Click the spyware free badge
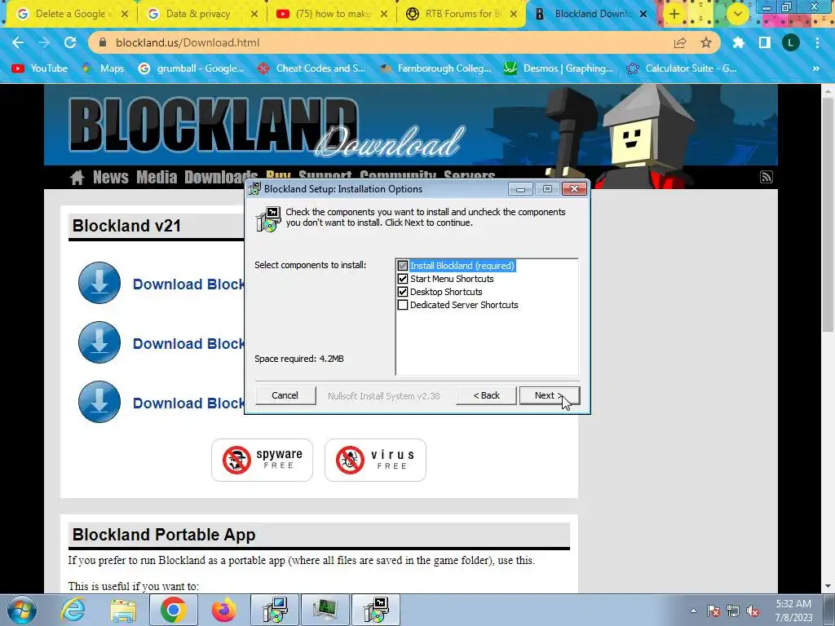This screenshot has height=626, width=835. tap(262, 460)
